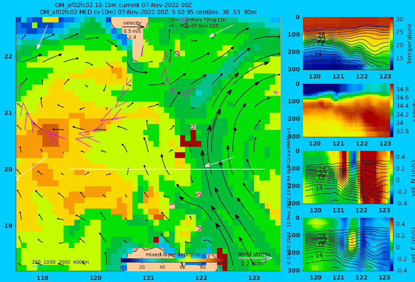Screen dimensions: 415x282
Task: Click the '200 1000 2000 4000m' bathymetry legend
Action: [61, 262]
